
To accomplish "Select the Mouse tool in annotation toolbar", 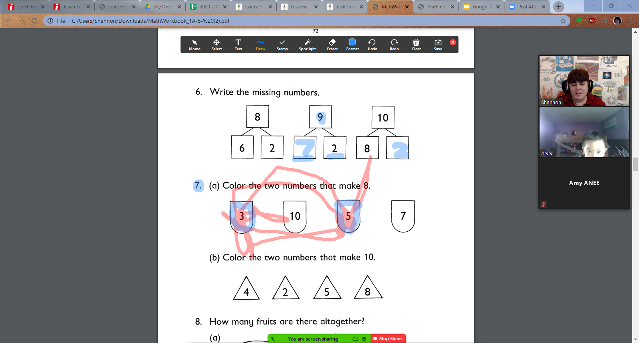I will [x=194, y=45].
